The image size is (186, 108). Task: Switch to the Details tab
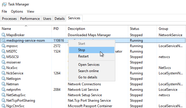point(60,19)
